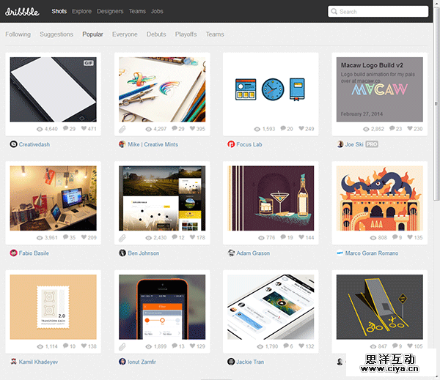Open Kamil Khadeyev's profile link
440x380 pixels.
40,362
